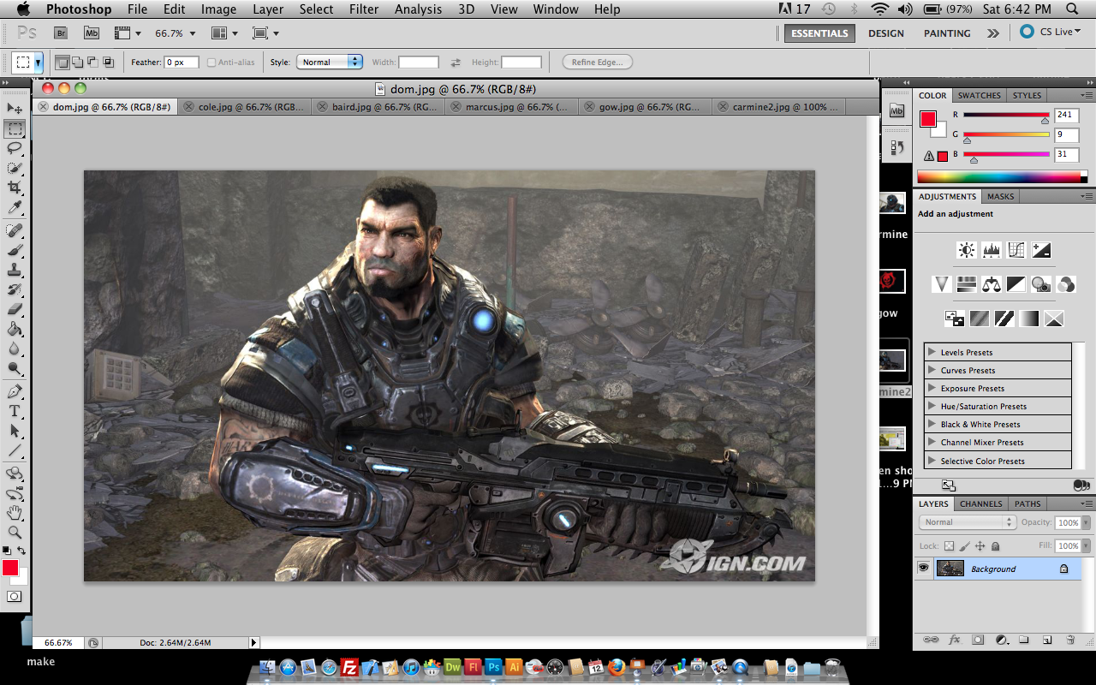The image size is (1096, 685).
Task: Add a Gradient Map adjustment
Action: point(1029,319)
